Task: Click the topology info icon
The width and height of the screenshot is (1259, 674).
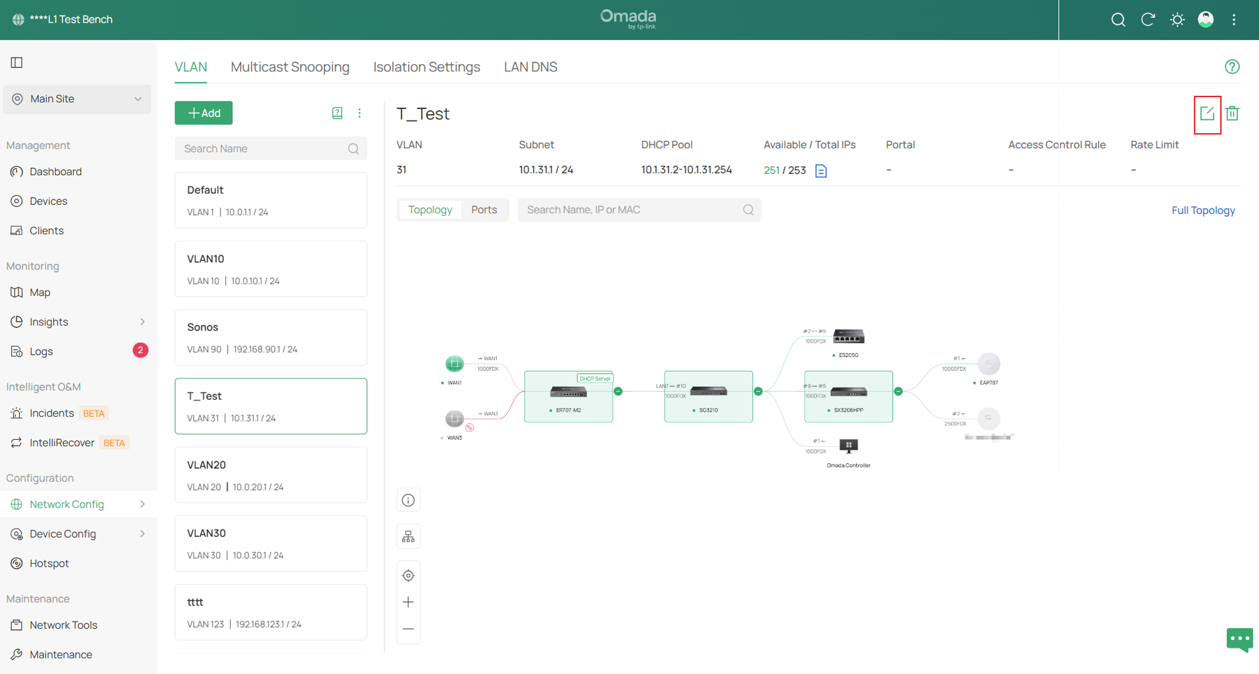Action: pyautogui.click(x=408, y=500)
